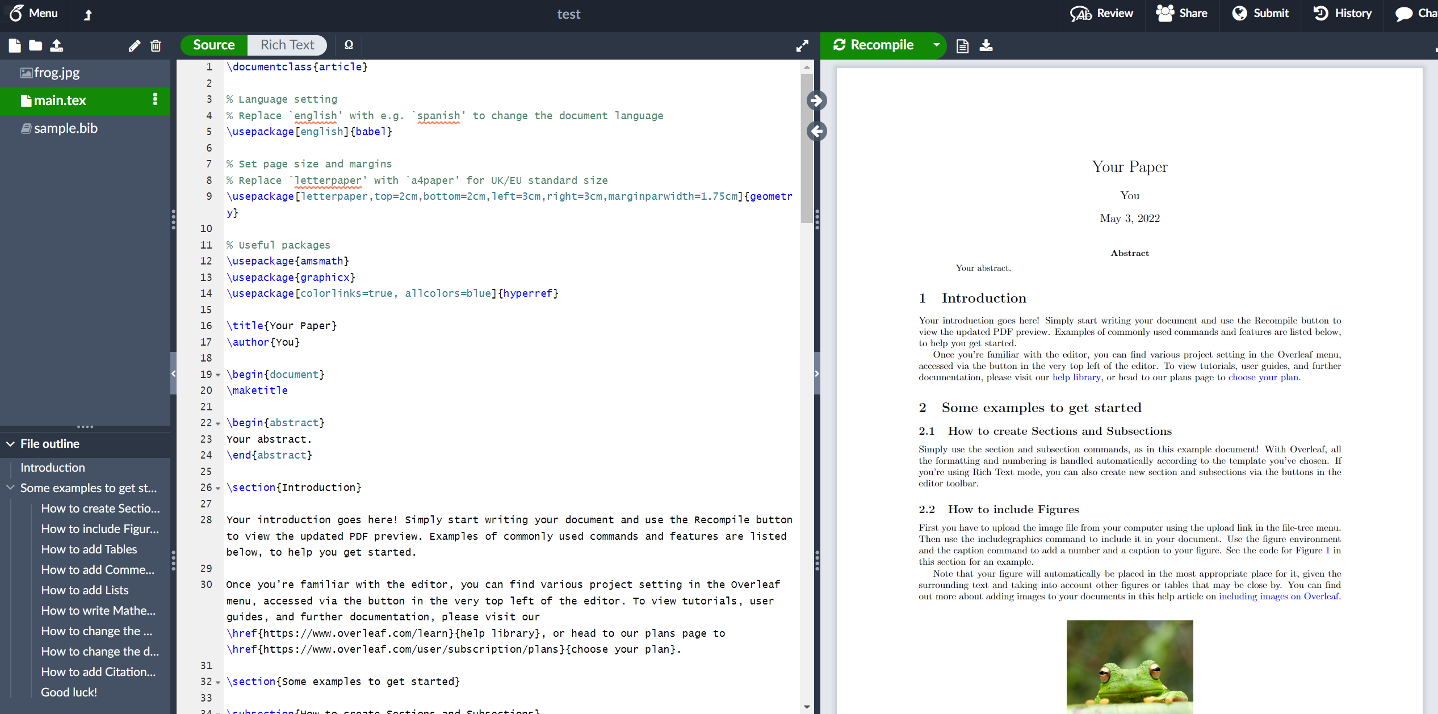Click the new folder icon
Image resolution: width=1438 pixels, height=714 pixels.
point(36,45)
